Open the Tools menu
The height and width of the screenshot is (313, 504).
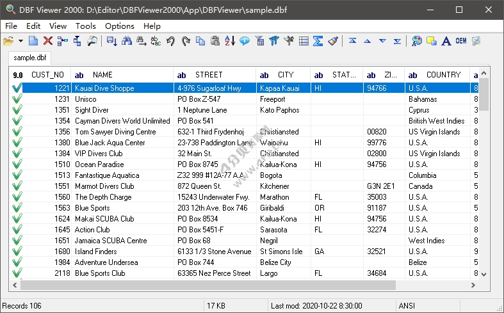[85, 26]
